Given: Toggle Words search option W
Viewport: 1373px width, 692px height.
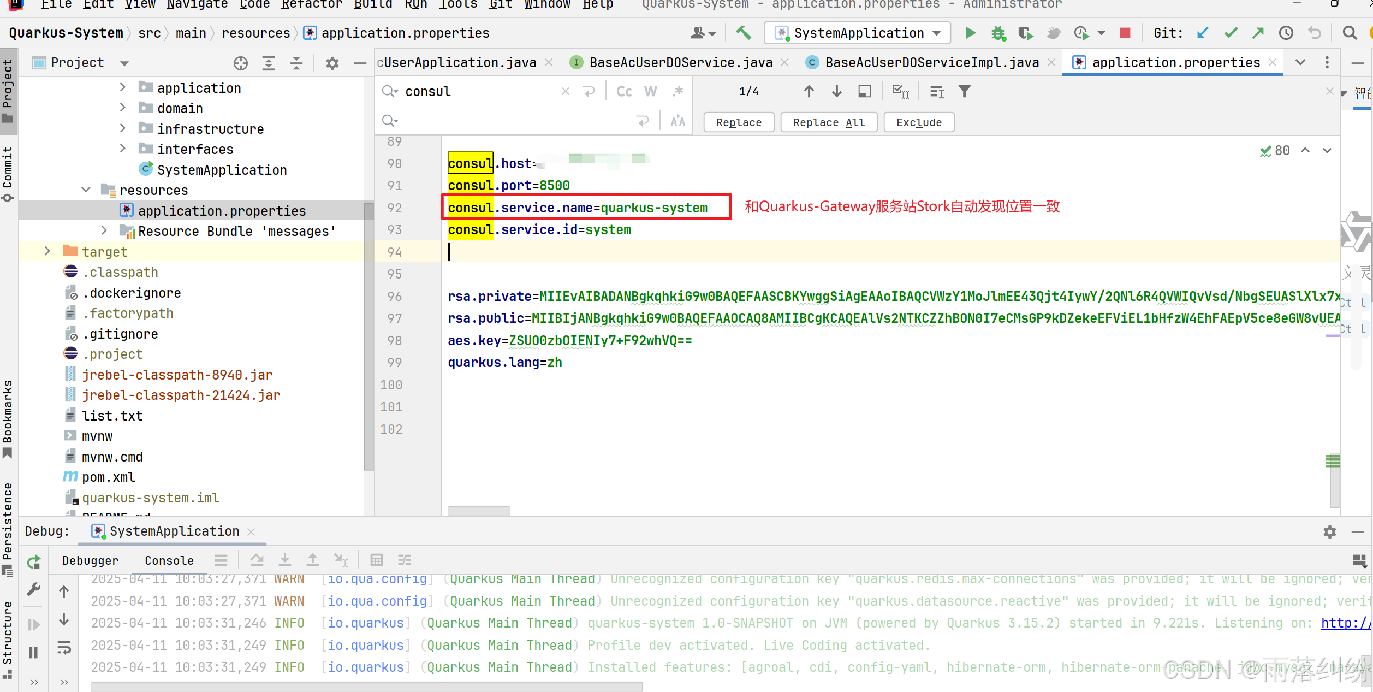Looking at the screenshot, I should click(x=651, y=92).
